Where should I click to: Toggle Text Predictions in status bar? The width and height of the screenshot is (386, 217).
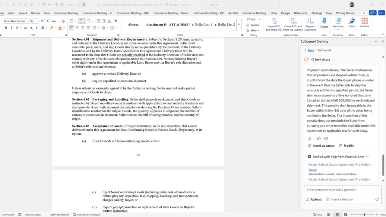pyautogui.click(x=59, y=215)
